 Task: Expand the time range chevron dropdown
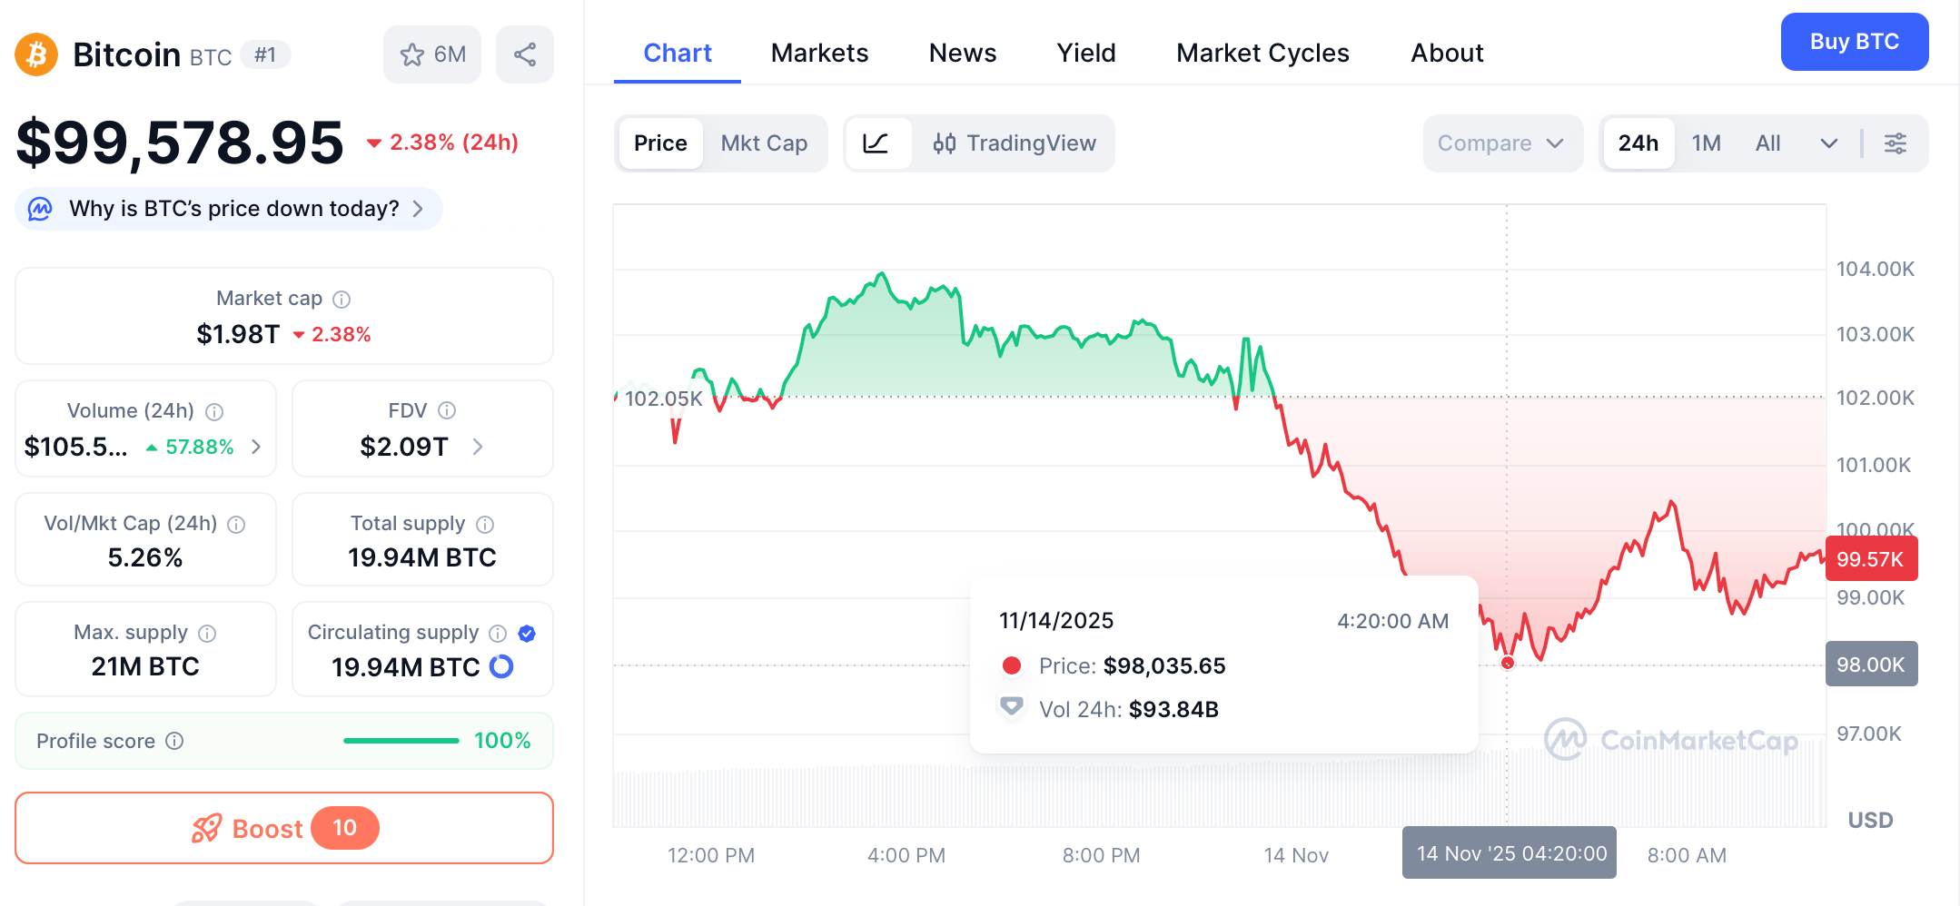(x=1829, y=143)
